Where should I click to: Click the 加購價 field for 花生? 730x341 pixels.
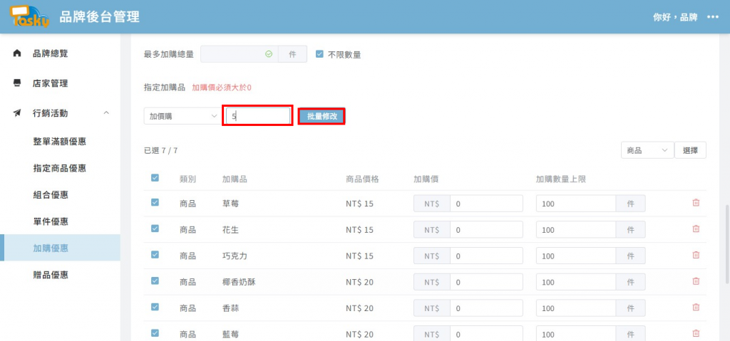point(486,229)
